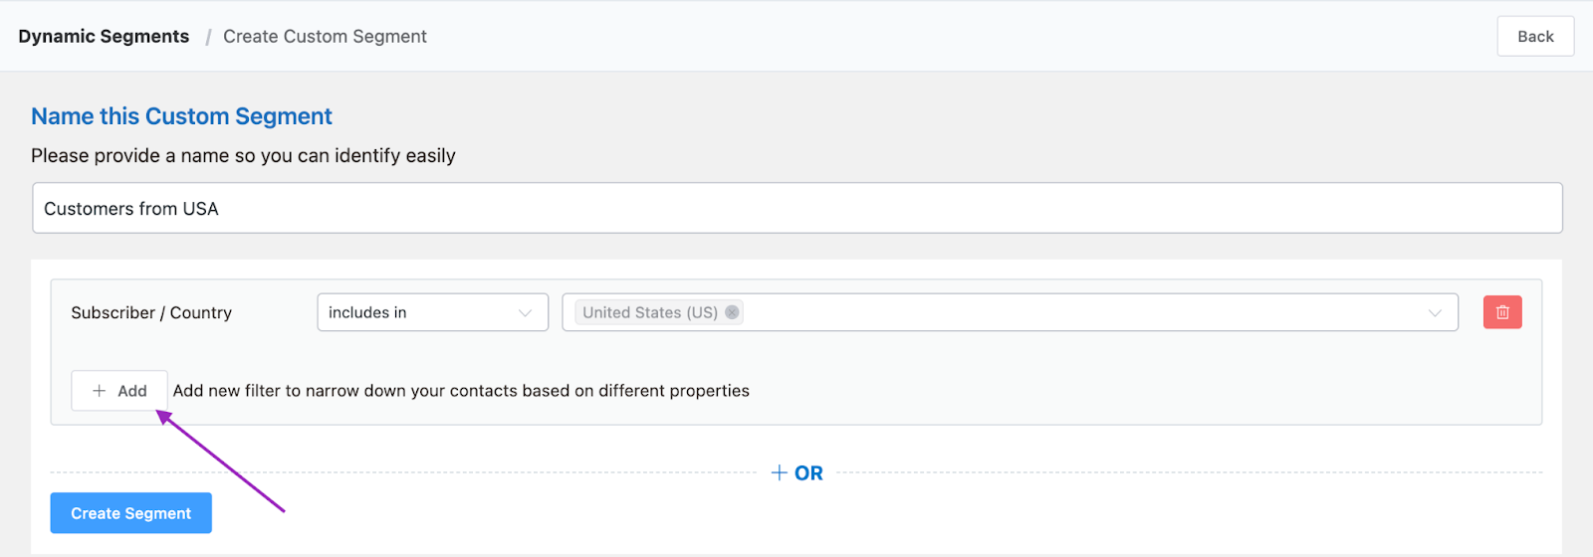Select the United States (US) tag label
The width and height of the screenshot is (1593, 557).
(x=649, y=312)
